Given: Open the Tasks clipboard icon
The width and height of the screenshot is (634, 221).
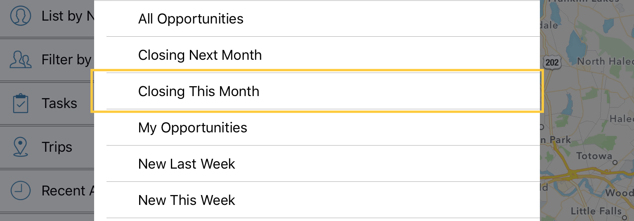Looking at the screenshot, I should pyautogui.click(x=21, y=103).
